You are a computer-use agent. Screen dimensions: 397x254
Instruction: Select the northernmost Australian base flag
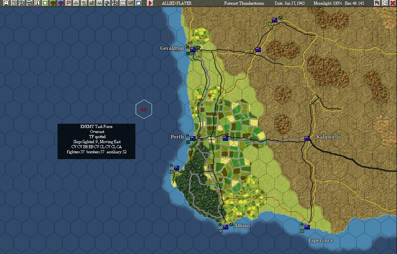(275, 20)
